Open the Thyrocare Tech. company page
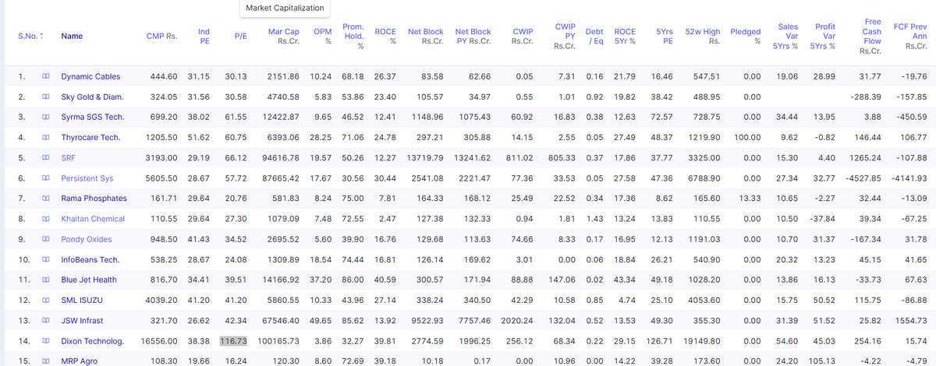The image size is (936, 366). pos(90,138)
